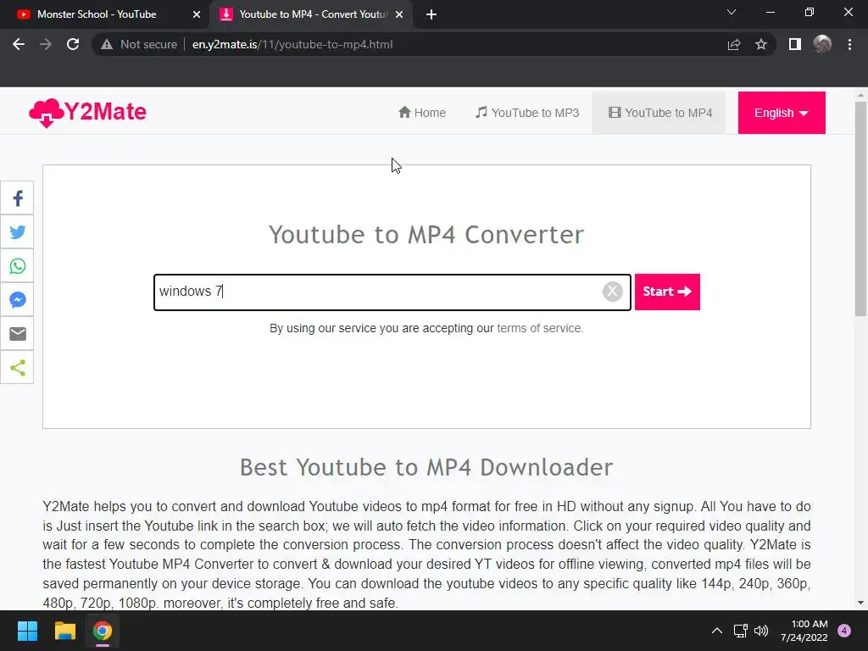
Task: Click the Chrome taskbar icon
Action: [x=102, y=631]
